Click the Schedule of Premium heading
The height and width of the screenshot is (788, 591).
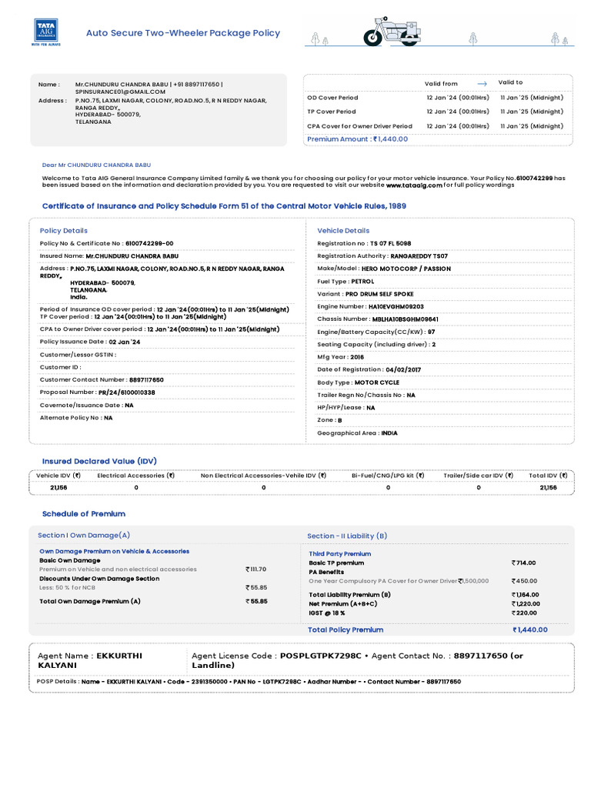pyautogui.click(x=84, y=513)
